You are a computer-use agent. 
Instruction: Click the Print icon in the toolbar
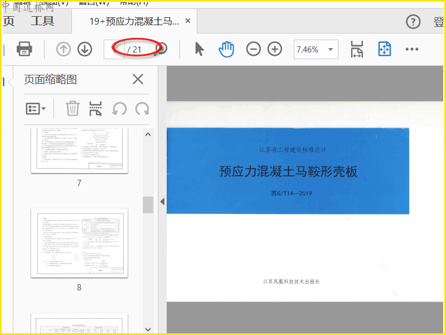pyautogui.click(x=25, y=49)
